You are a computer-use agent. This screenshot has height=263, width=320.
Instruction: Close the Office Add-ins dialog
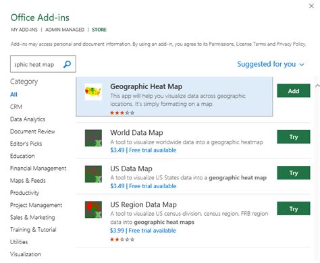coord(311,6)
